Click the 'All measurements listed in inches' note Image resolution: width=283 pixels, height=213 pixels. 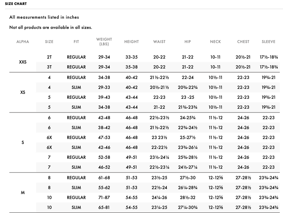tap(44, 17)
